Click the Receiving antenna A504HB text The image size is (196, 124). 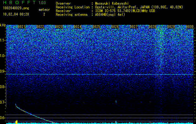[x=110, y=15]
